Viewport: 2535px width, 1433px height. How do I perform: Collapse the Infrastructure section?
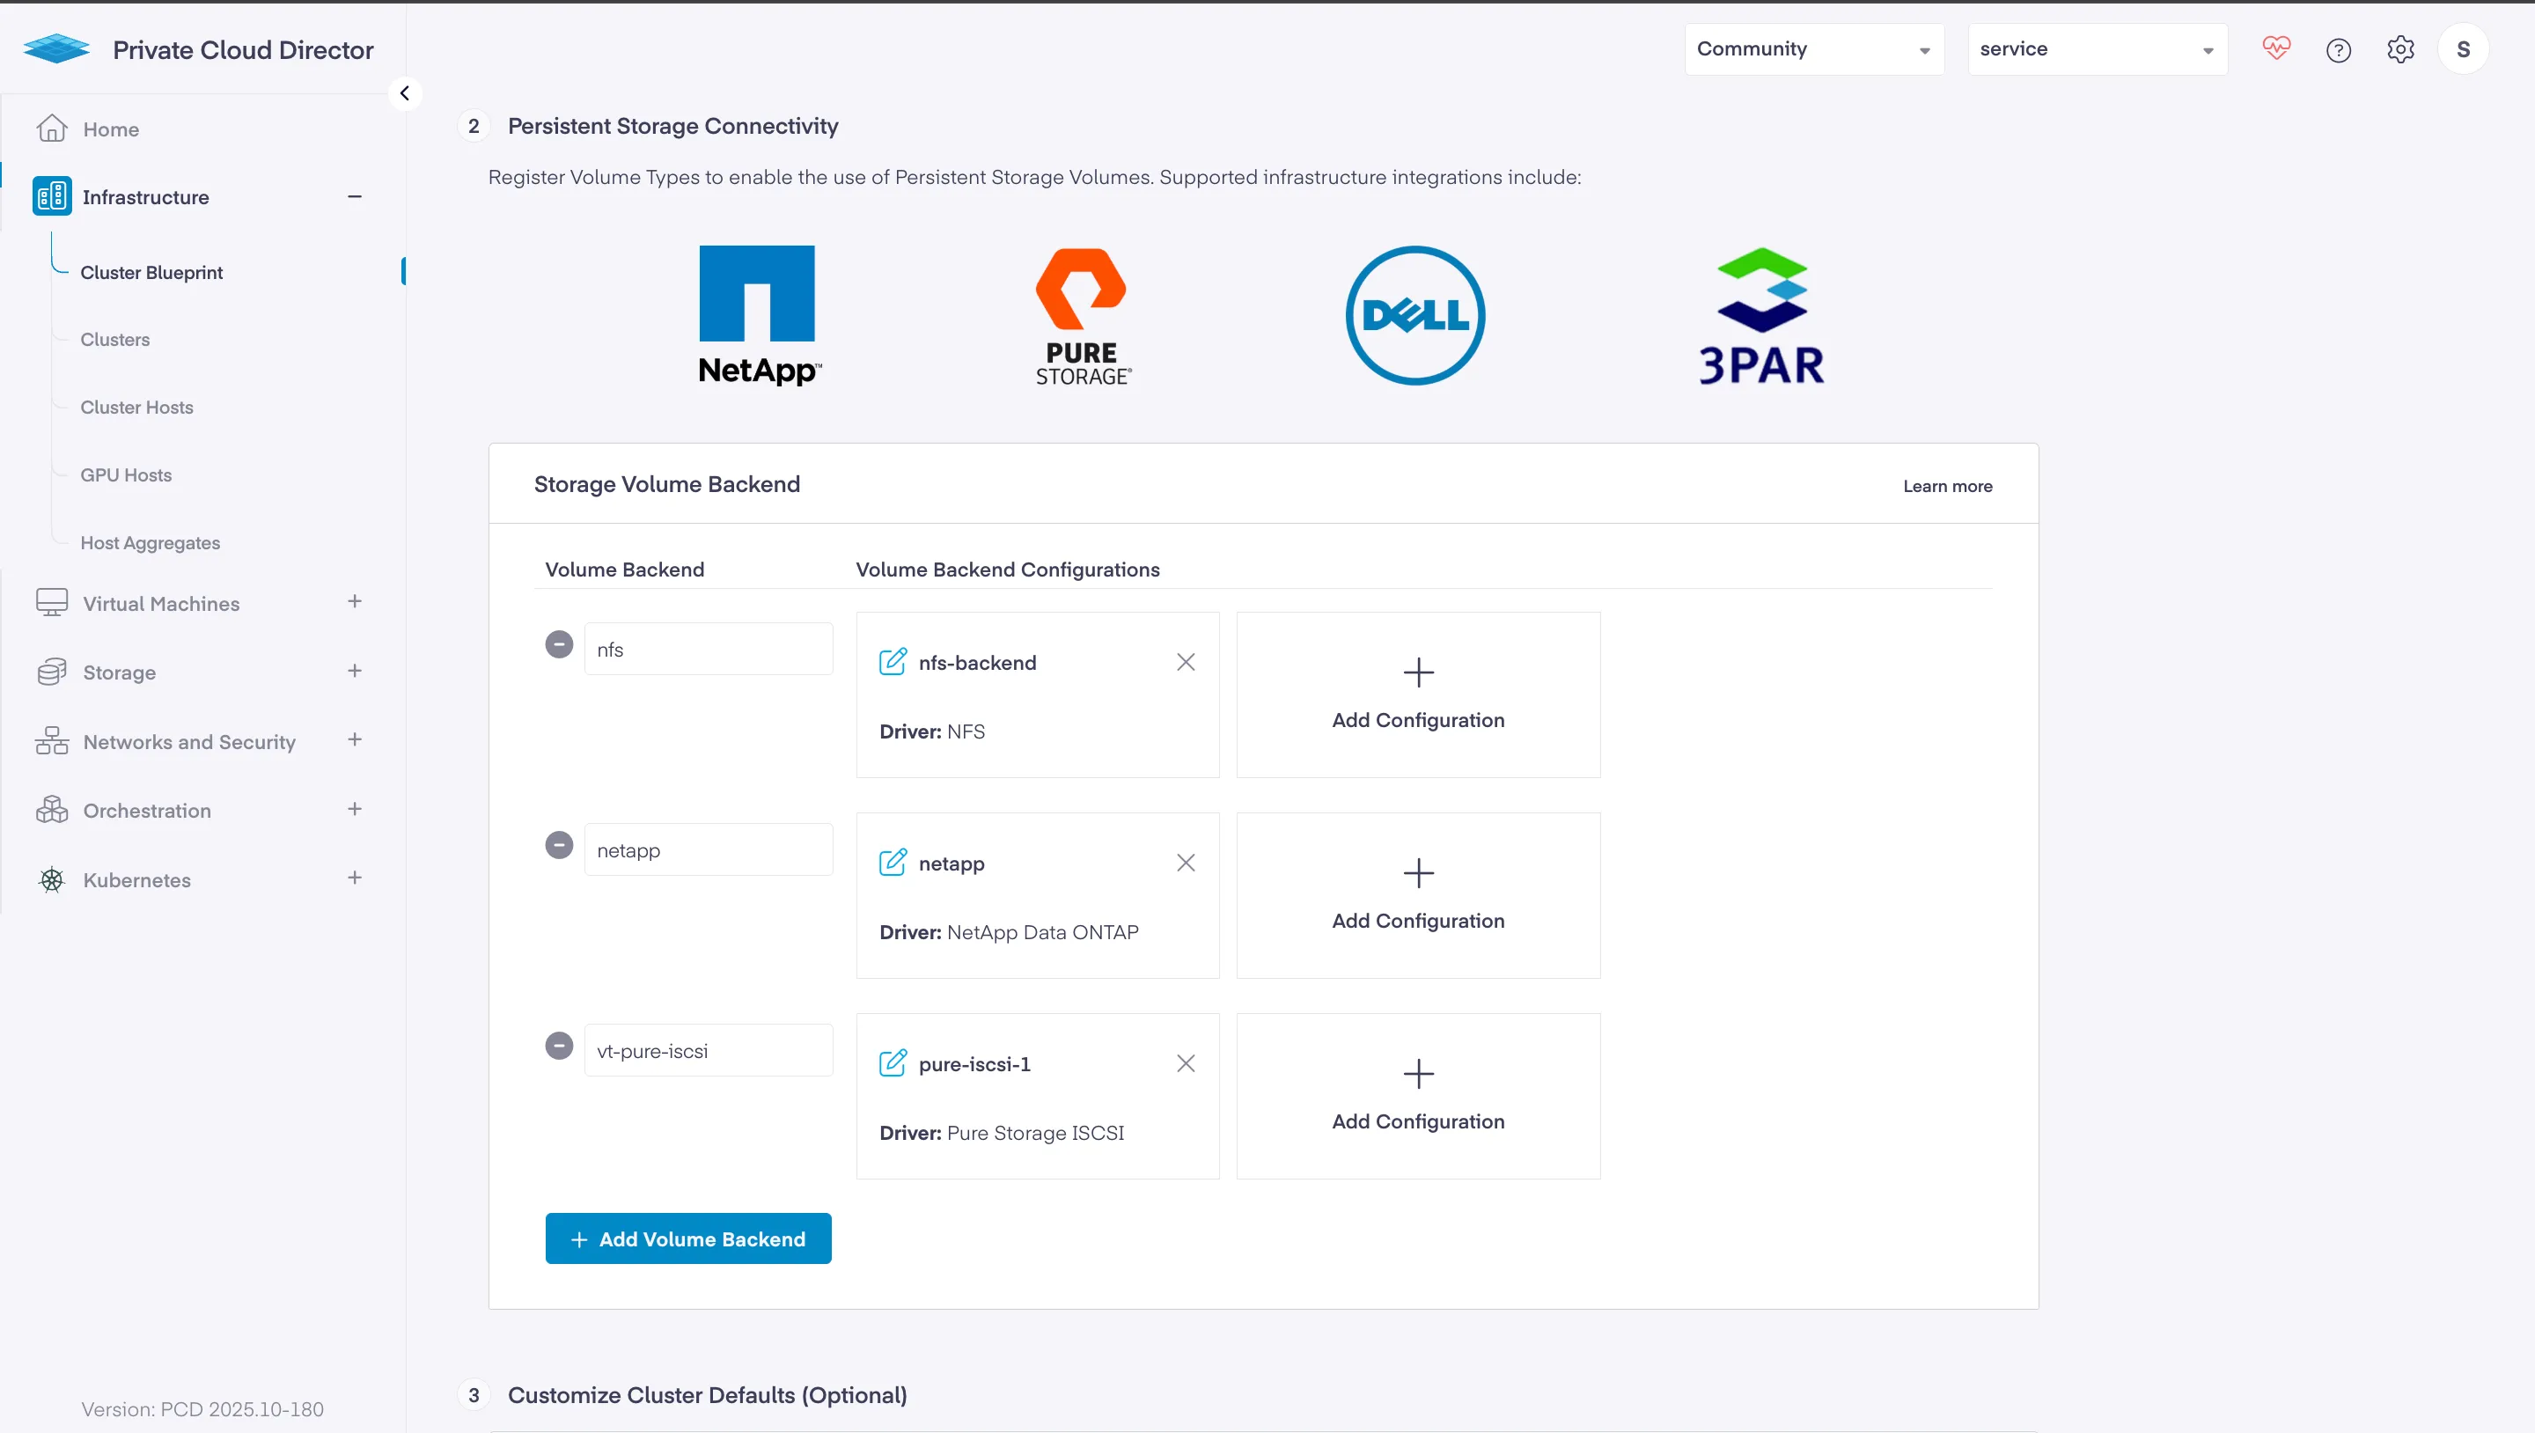pos(354,197)
